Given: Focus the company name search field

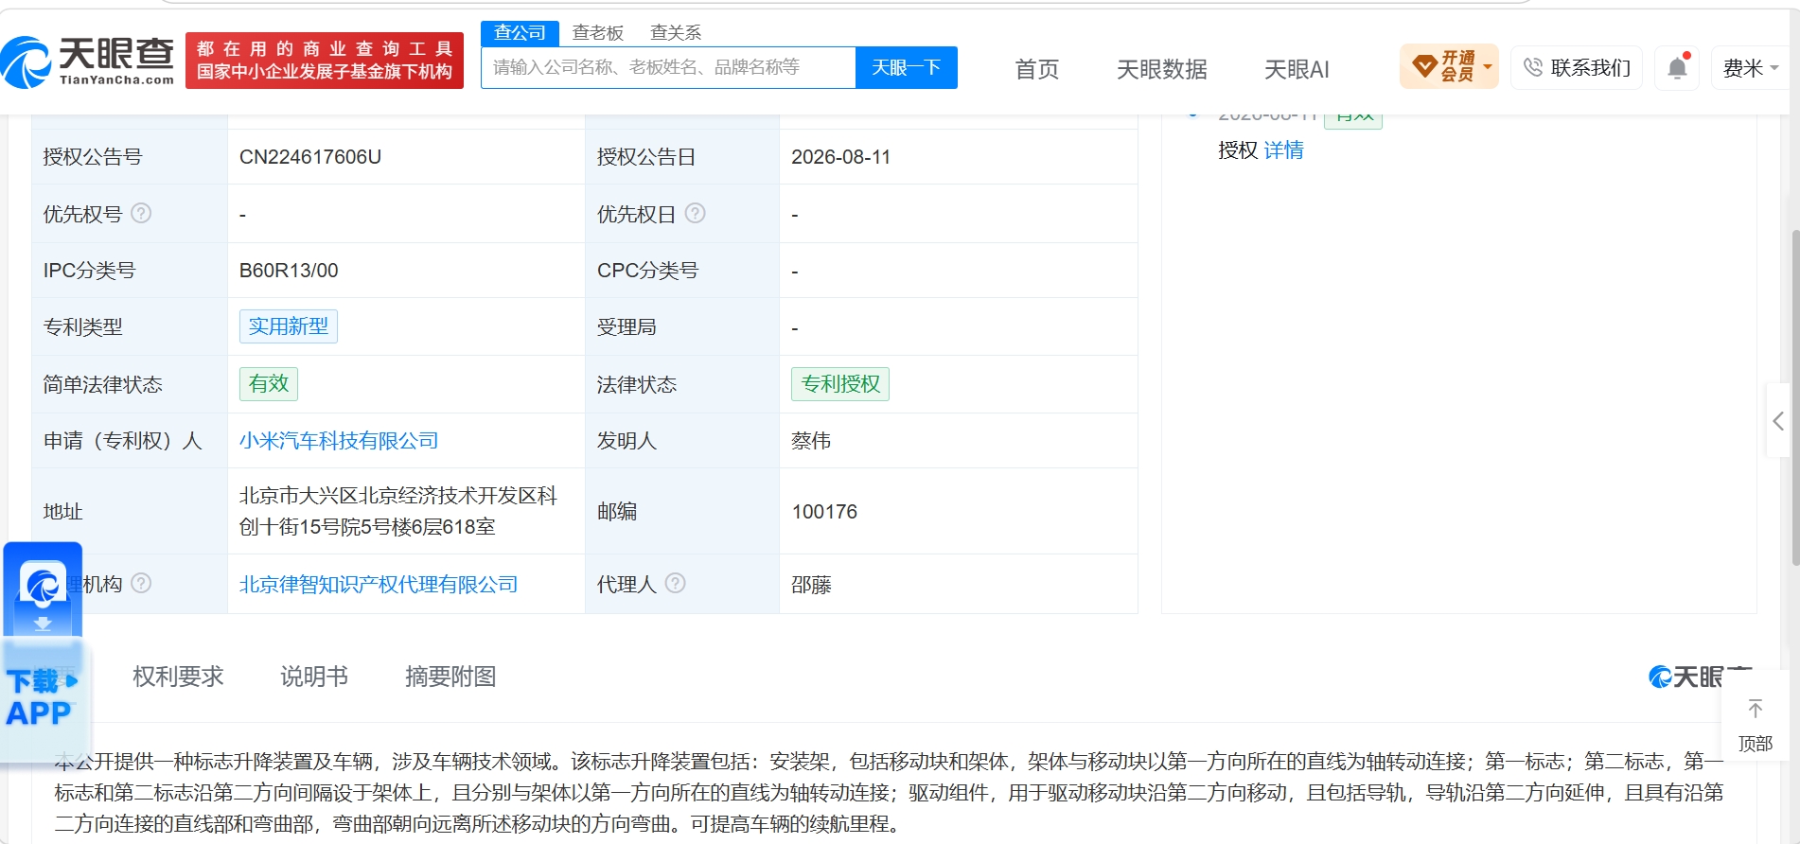Looking at the screenshot, I should [668, 67].
